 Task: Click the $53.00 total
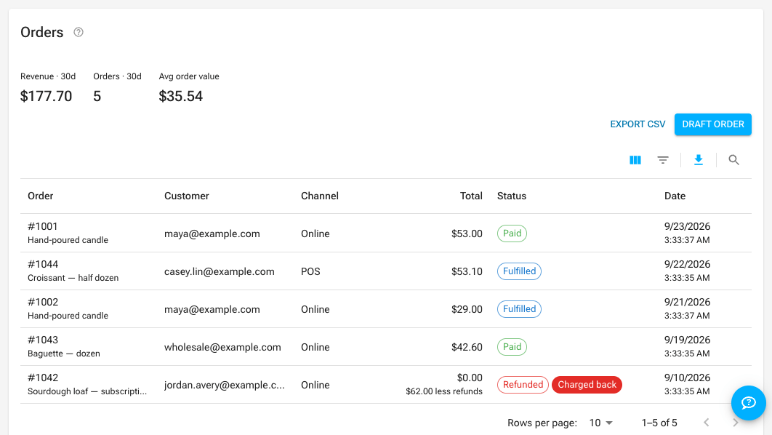(467, 234)
